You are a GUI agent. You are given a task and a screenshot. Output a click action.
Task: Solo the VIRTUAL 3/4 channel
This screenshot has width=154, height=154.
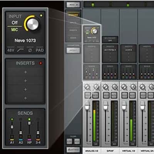coord(143,95)
